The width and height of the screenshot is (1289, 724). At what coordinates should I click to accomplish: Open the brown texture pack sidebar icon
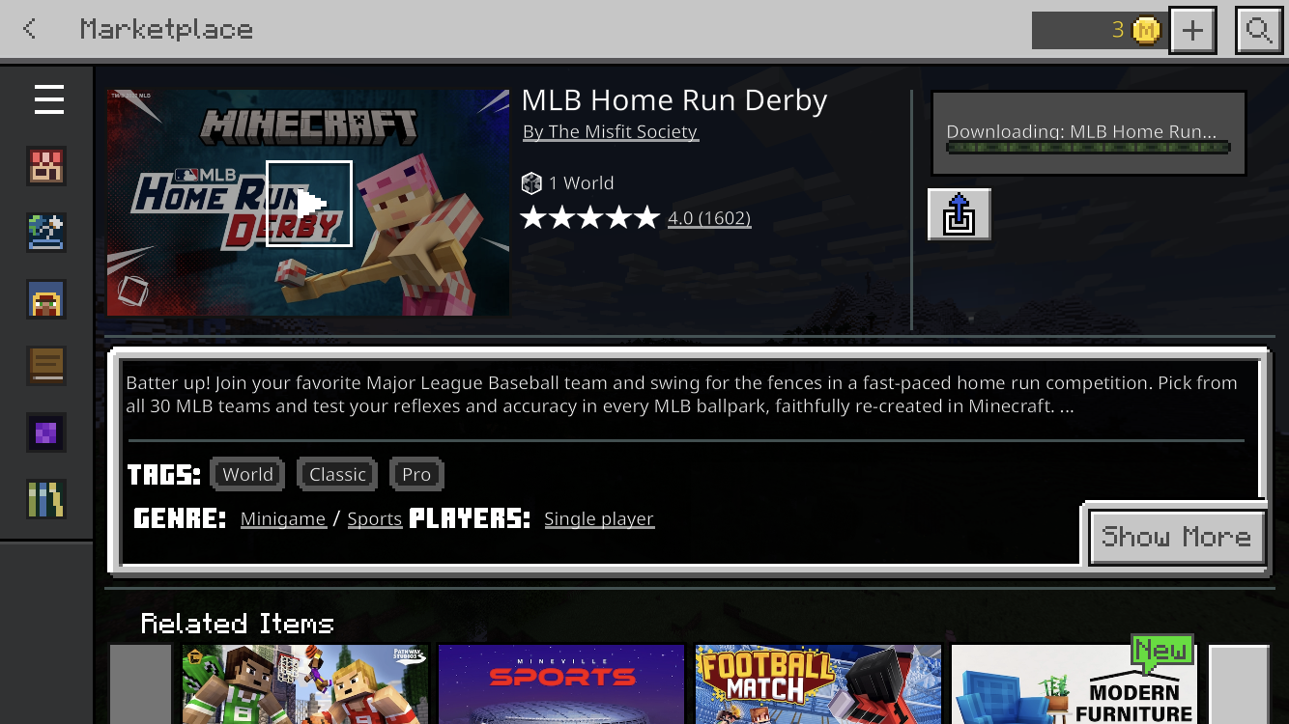coord(46,366)
